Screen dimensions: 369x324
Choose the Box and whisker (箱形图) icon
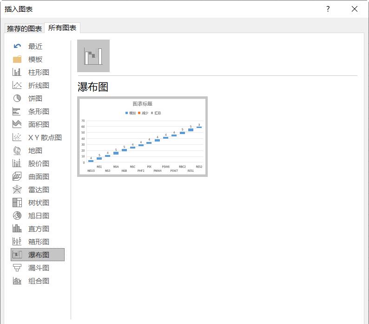pyautogui.click(x=17, y=242)
